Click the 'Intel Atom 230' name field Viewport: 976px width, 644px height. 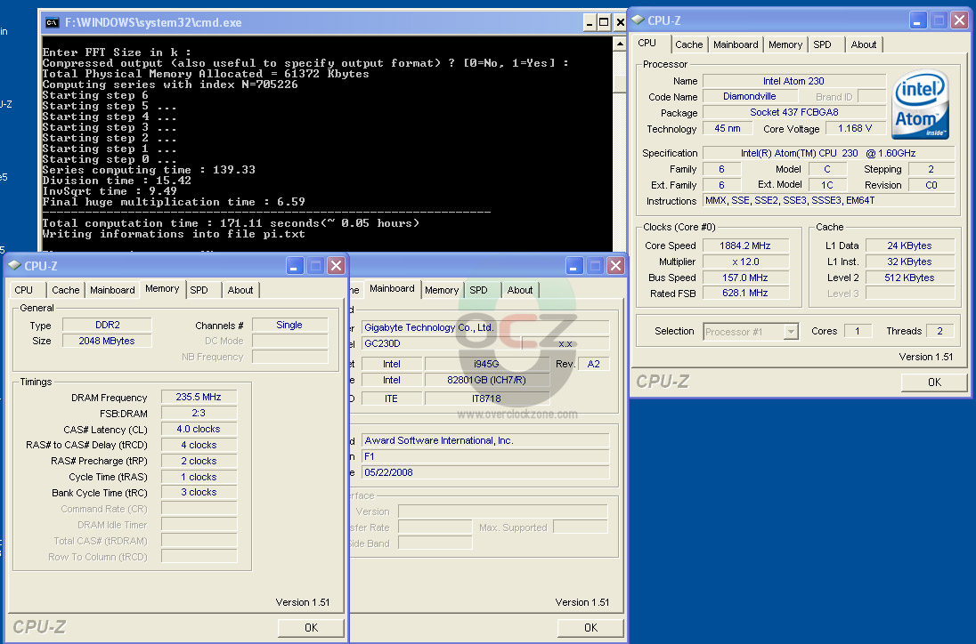793,81
